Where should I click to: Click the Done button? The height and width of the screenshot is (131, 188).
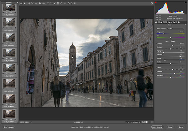(x=181, y=127)
